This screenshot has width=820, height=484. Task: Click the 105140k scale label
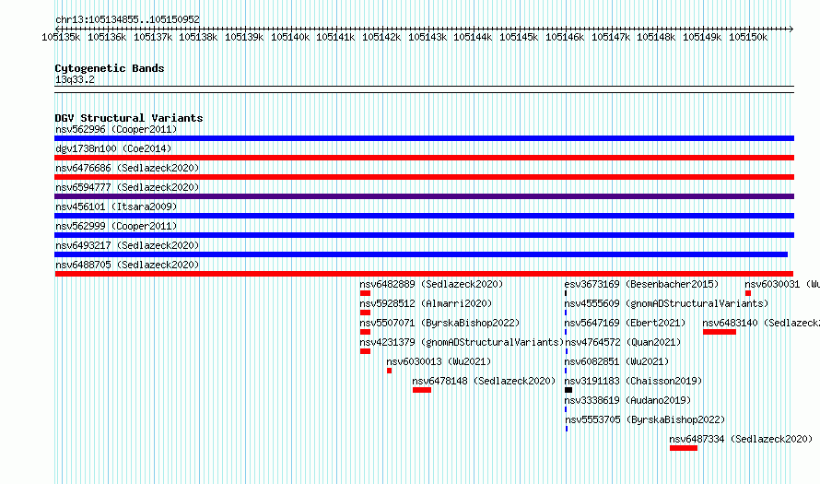coord(290,37)
